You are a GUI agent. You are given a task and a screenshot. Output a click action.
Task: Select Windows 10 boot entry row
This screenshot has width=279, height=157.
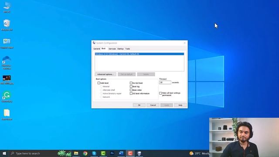pyautogui.click(x=139, y=54)
